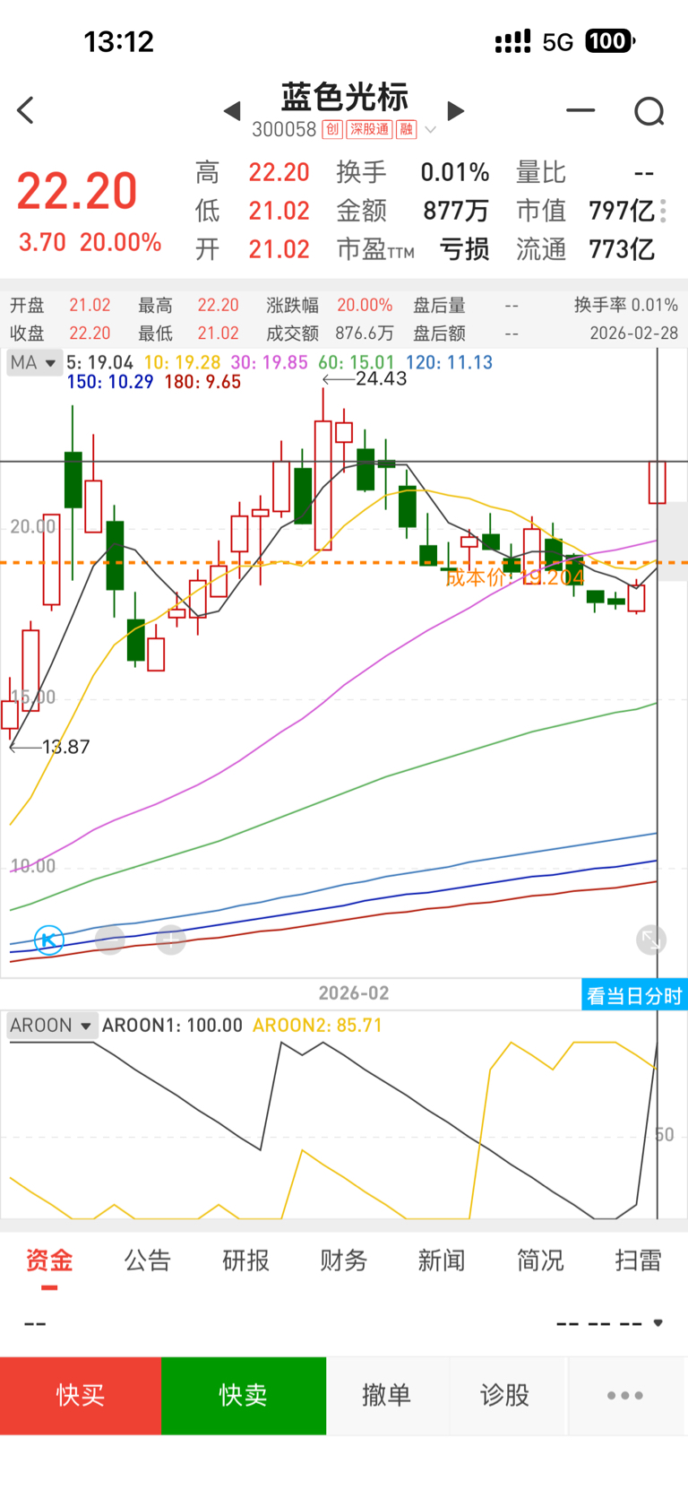The width and height of the screenshot is (688, 1490).
Task: Tap the red 创 badge
Action: [x=332, y=129]
